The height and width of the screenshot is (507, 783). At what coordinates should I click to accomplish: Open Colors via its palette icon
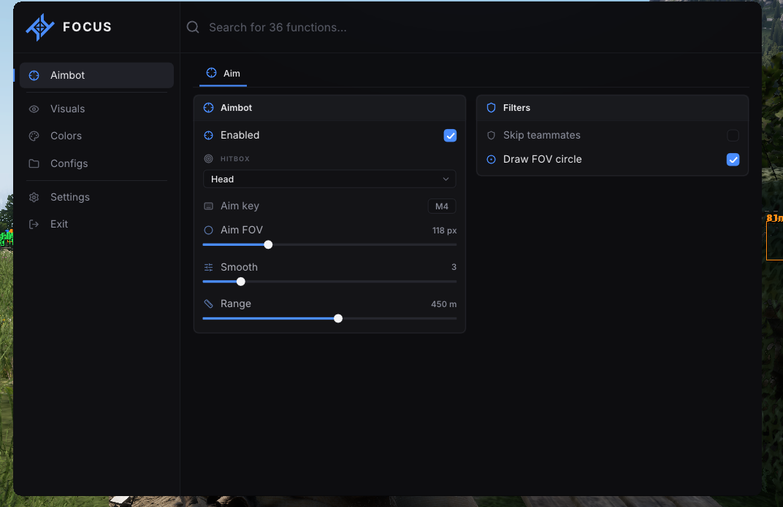(x=34, y=136)
